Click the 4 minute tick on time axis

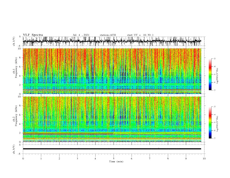[95, 159]
